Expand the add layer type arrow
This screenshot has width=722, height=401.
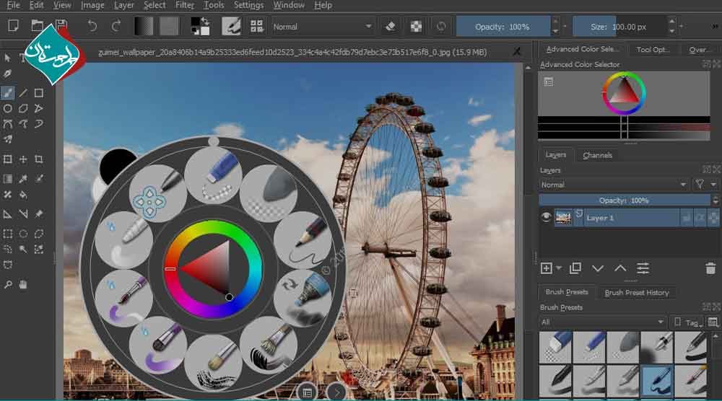click(x=559, y=268)
